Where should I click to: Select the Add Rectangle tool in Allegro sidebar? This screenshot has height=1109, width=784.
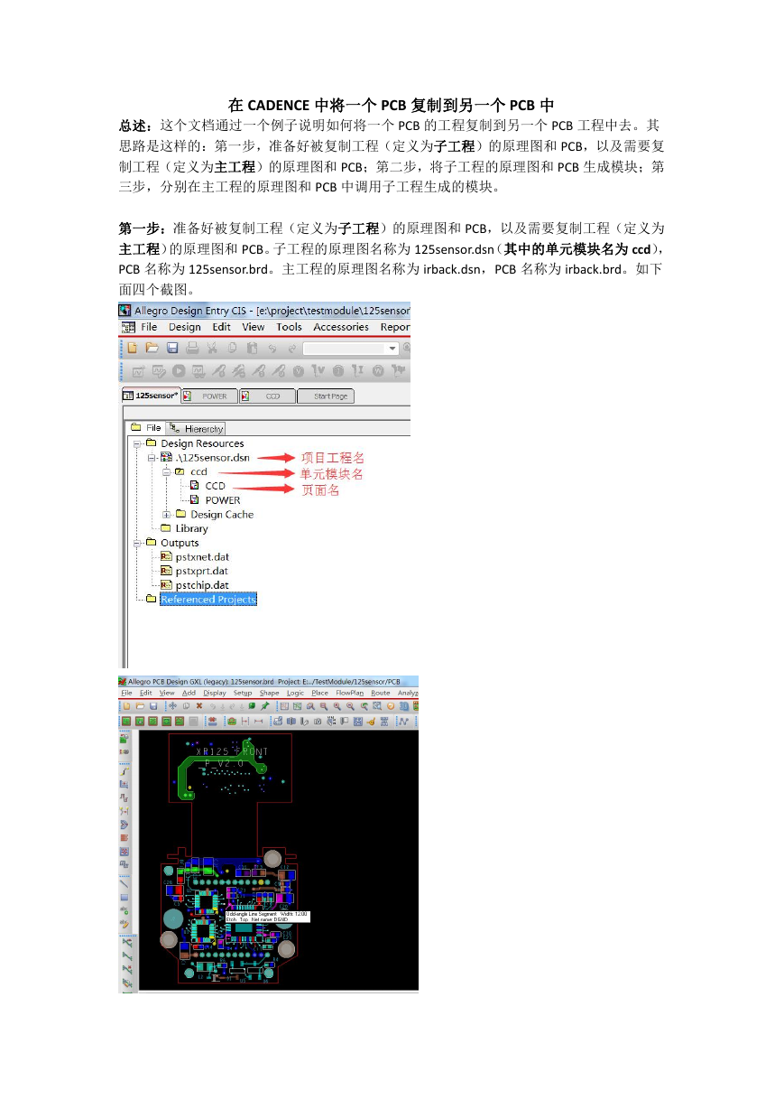click(124, 897)
